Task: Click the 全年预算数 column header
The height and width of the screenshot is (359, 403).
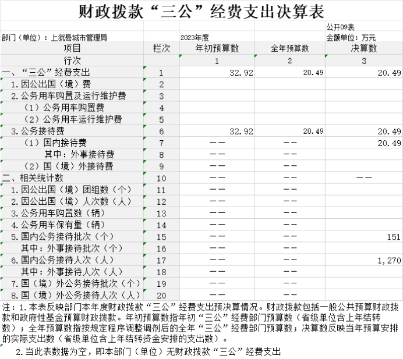Action: coord(289,48)
